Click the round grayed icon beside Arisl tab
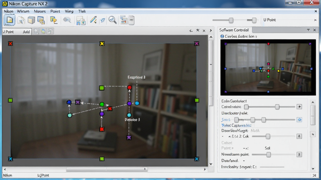321x180 pixels. click(43, 31)
